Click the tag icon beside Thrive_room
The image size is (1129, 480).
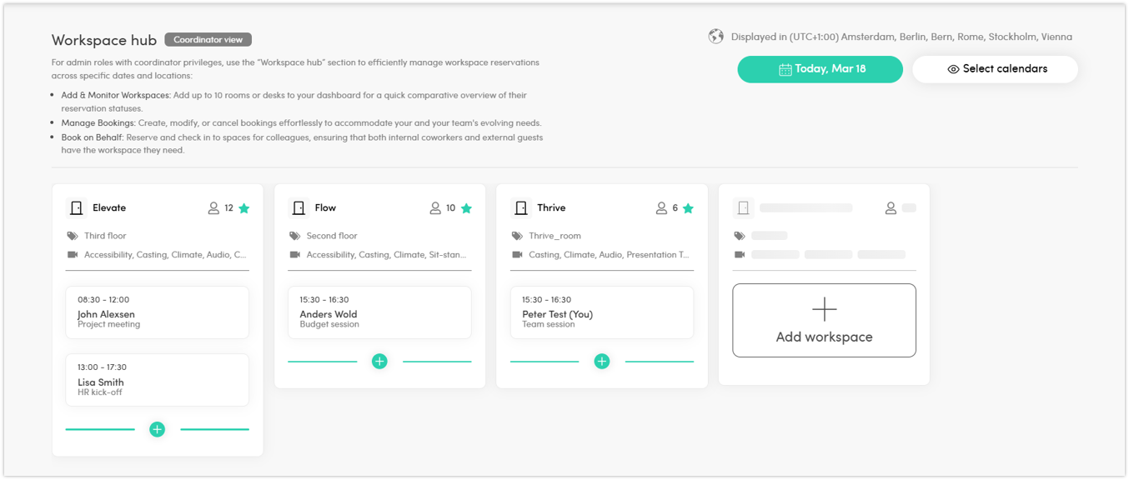click(x=517, y=236)
